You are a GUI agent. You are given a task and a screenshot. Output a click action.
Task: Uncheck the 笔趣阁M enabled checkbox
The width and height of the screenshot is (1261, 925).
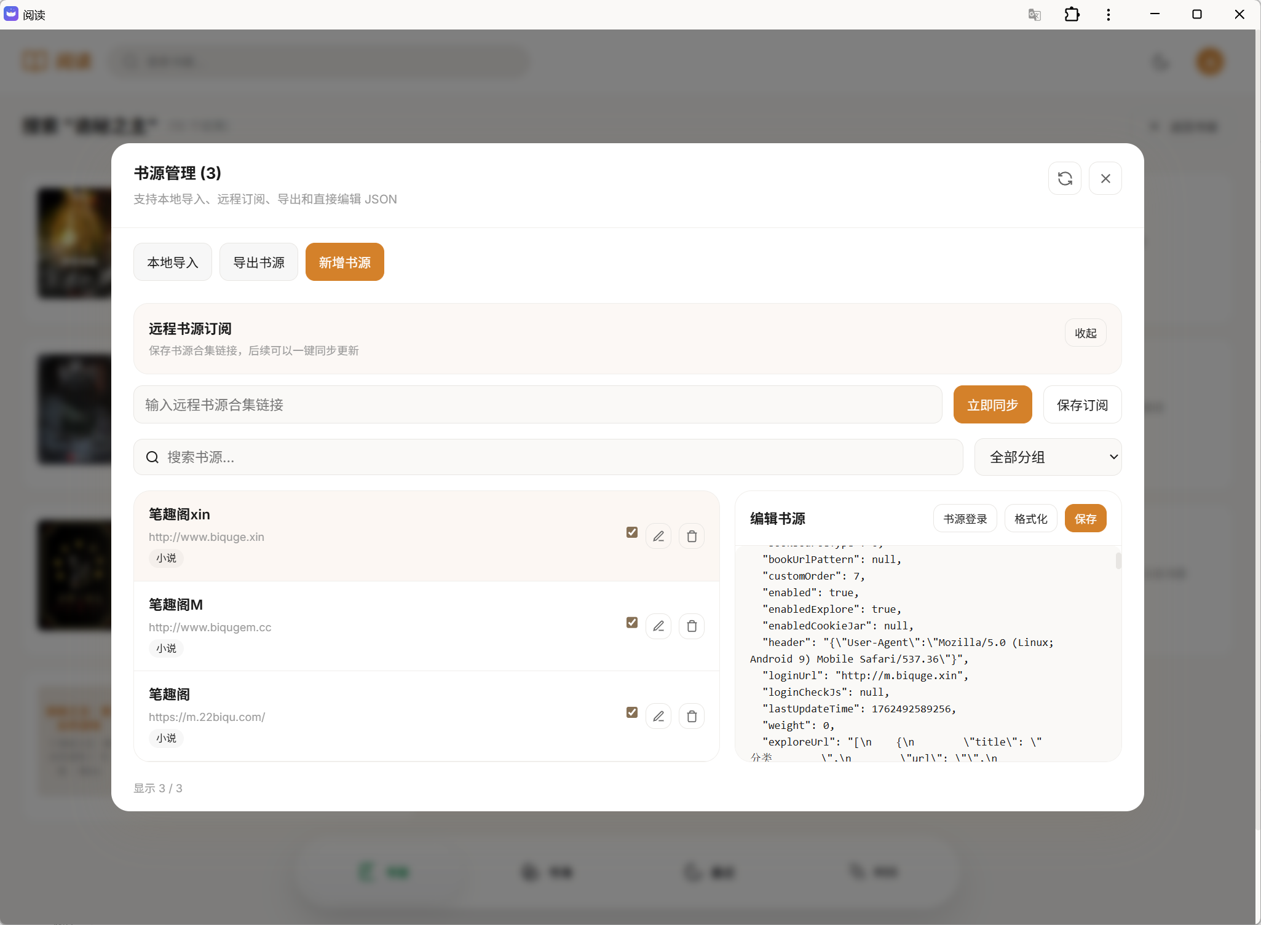[631, 622]
